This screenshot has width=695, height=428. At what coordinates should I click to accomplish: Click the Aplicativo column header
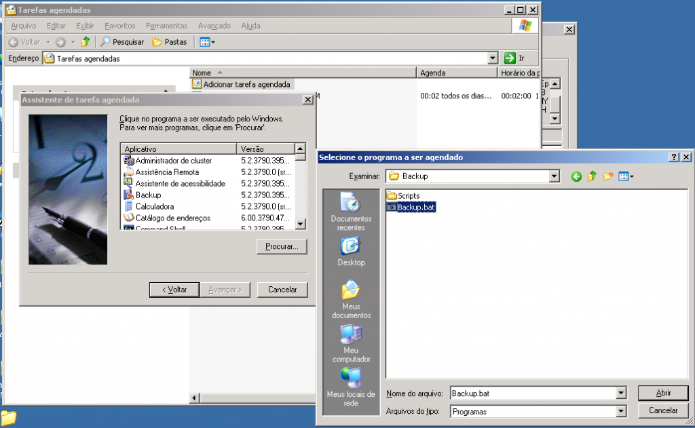pyautogui.click(x=179, y=149)
